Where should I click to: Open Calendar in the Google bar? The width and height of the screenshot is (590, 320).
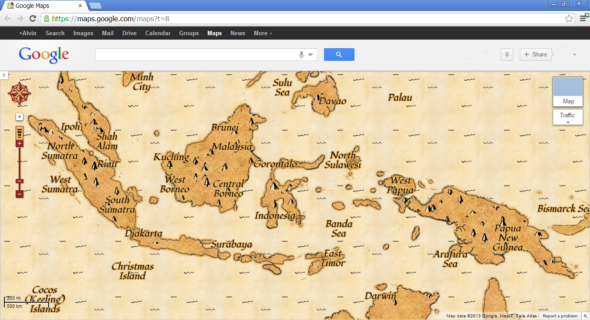(x=158, y=33)
